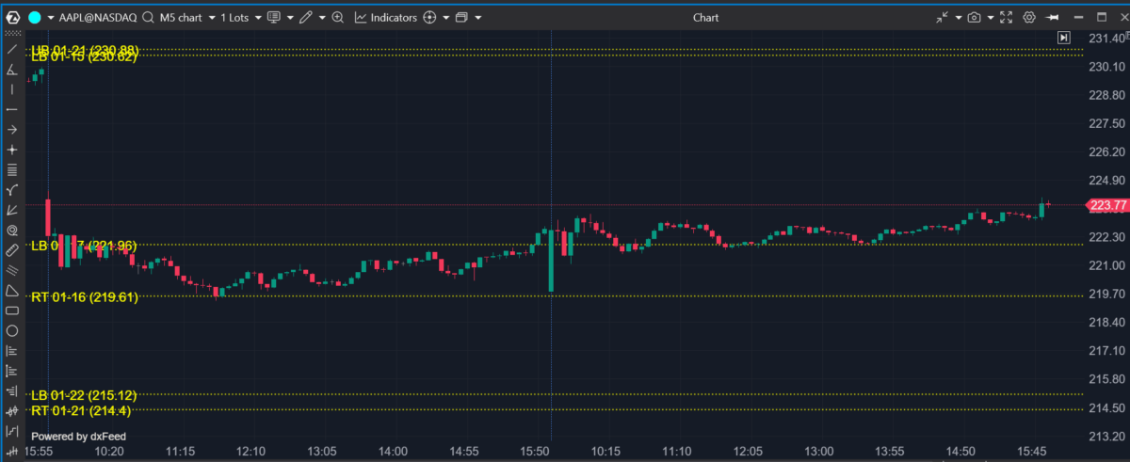Image resolution: width=1130 pixels, height=462 pixels.
Task: Select the angle tool in sidebar
Action: [11, 70]
